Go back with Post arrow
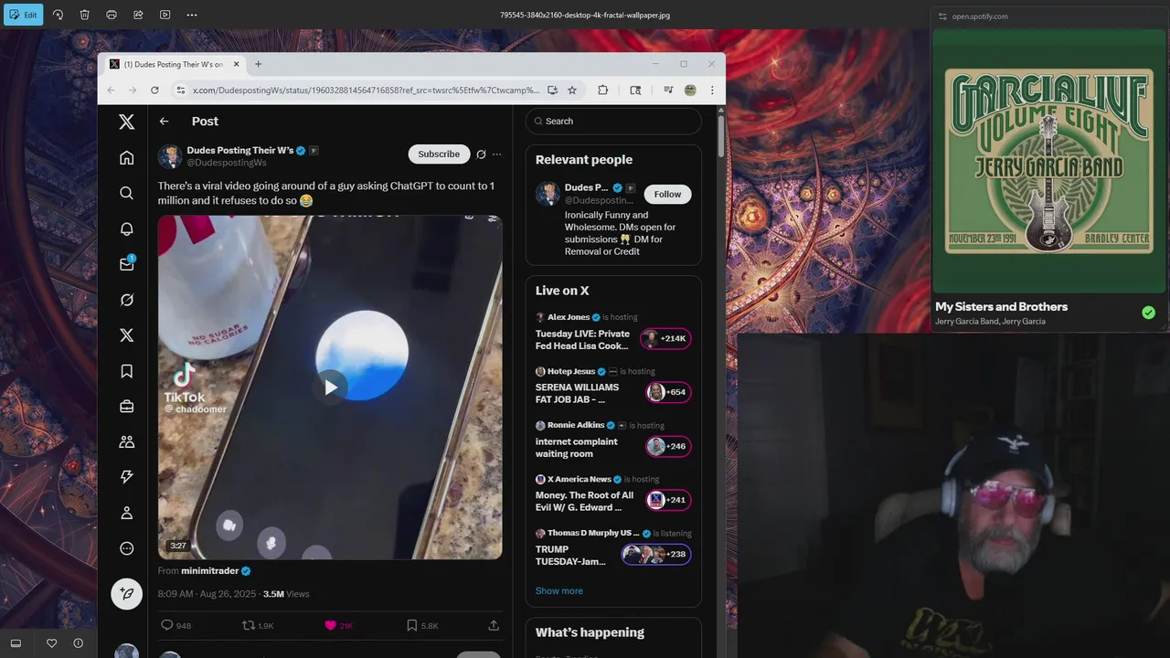 164,122
